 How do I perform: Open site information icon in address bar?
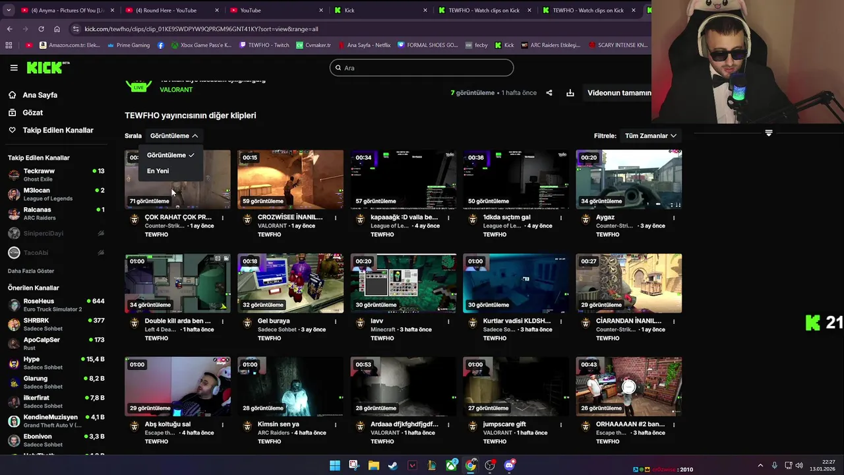(x=76, y=29)
